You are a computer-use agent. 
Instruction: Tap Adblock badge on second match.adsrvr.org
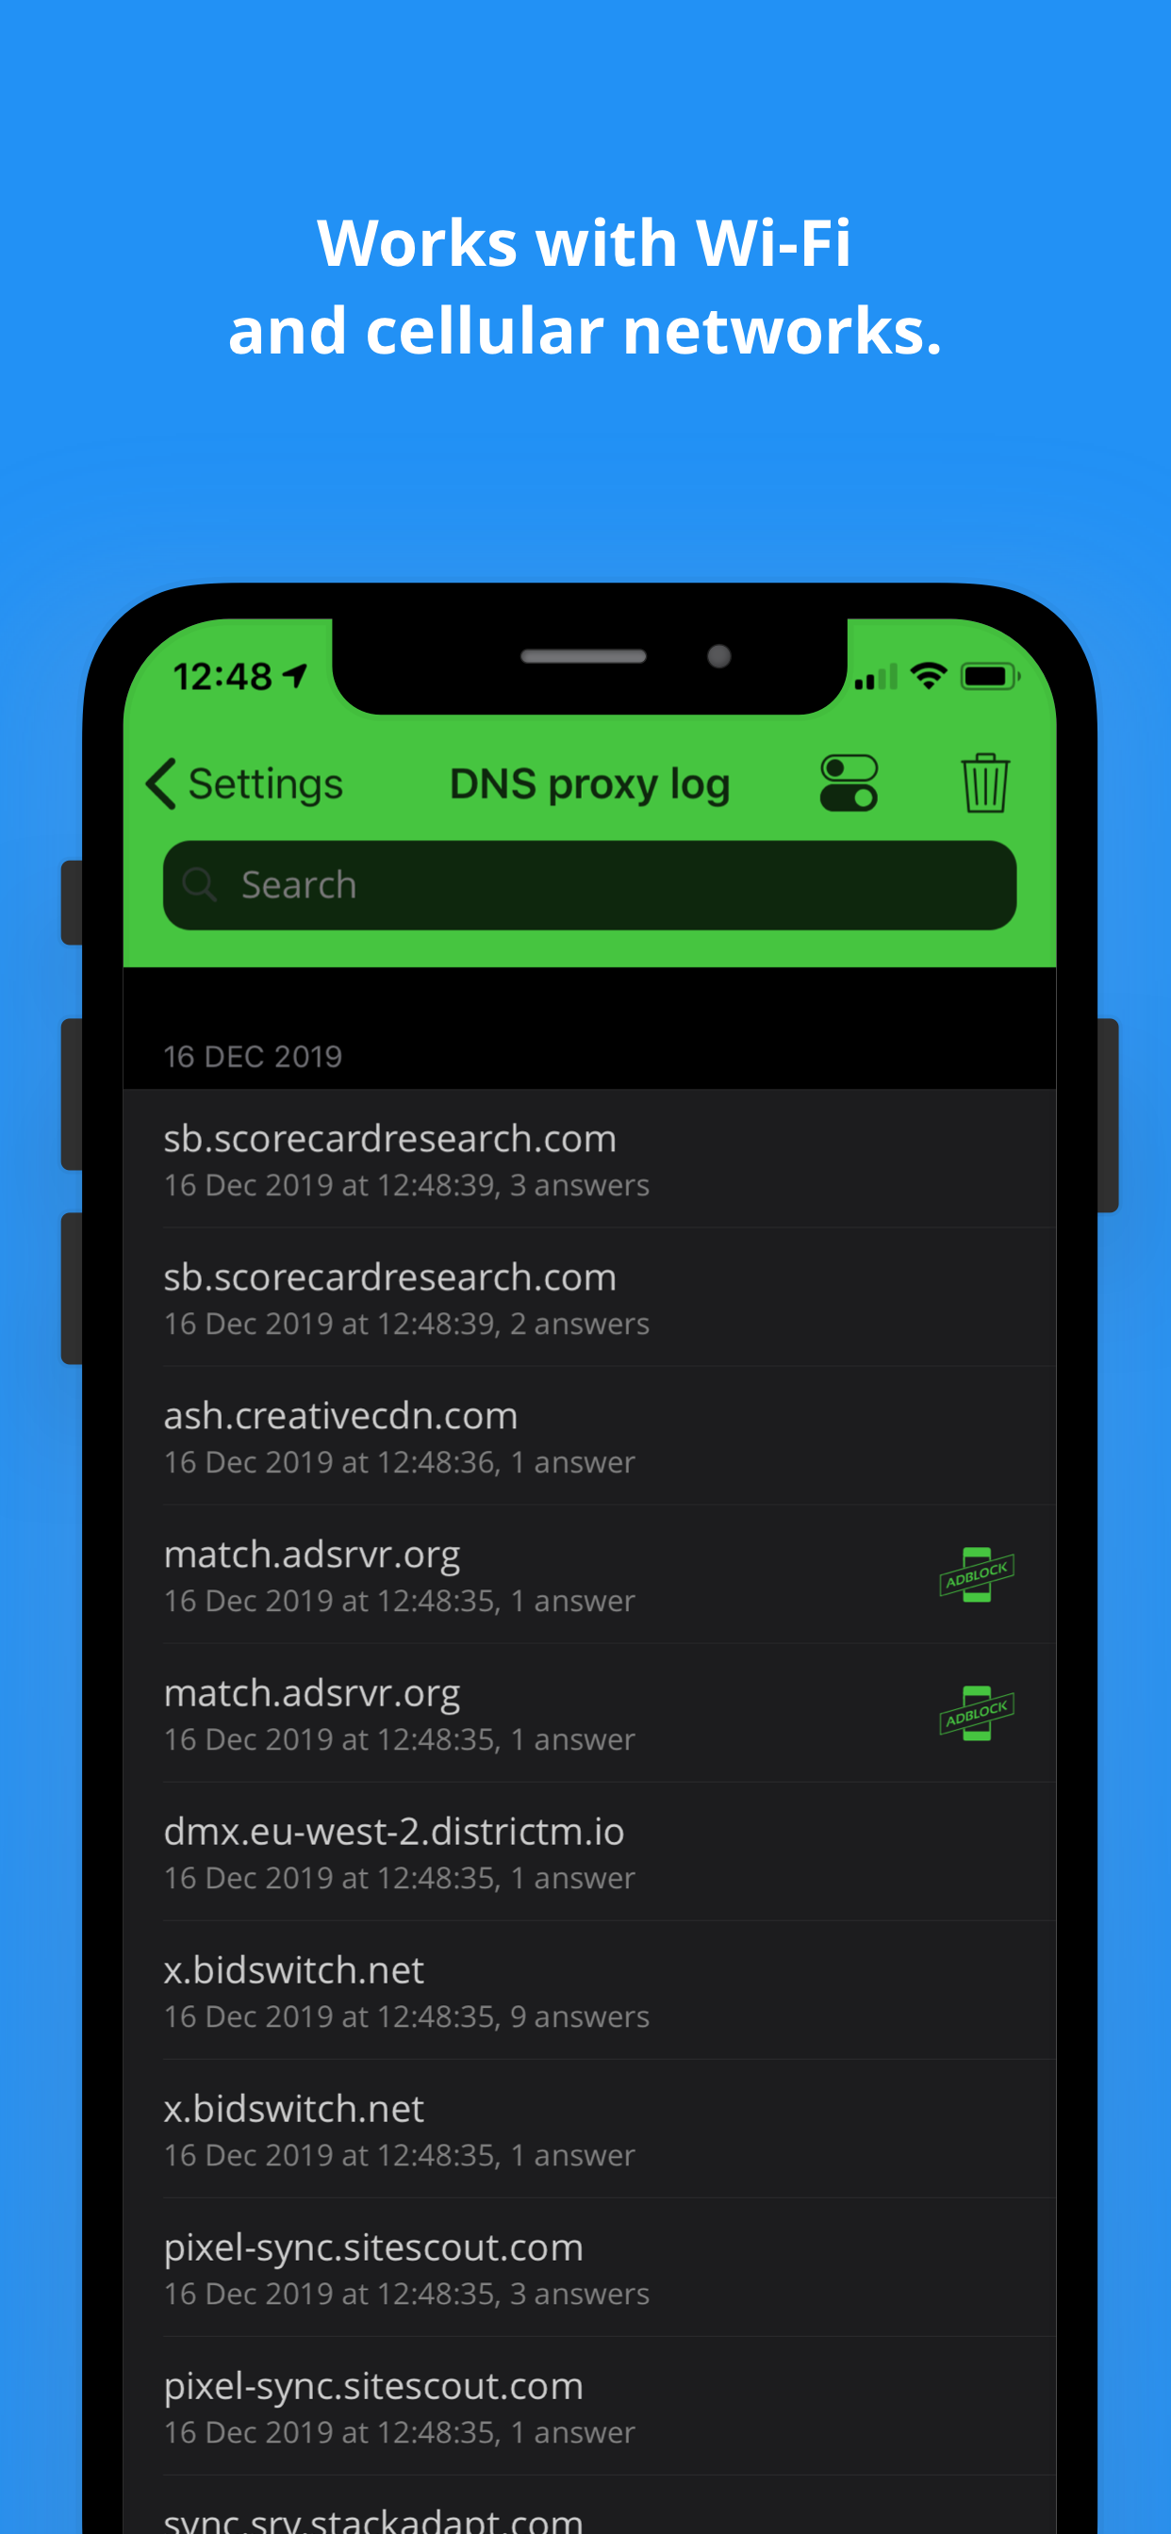click(976, 1713)
